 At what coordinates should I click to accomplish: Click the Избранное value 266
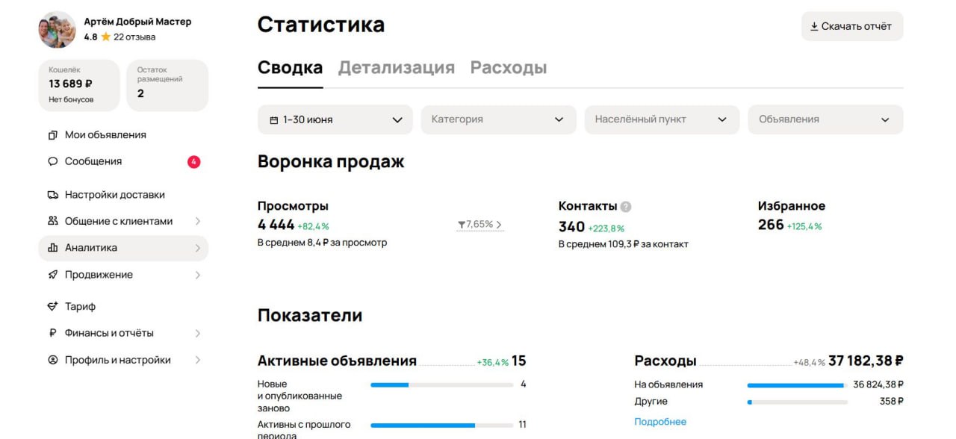pyautogui.click(x=771, y=225)
